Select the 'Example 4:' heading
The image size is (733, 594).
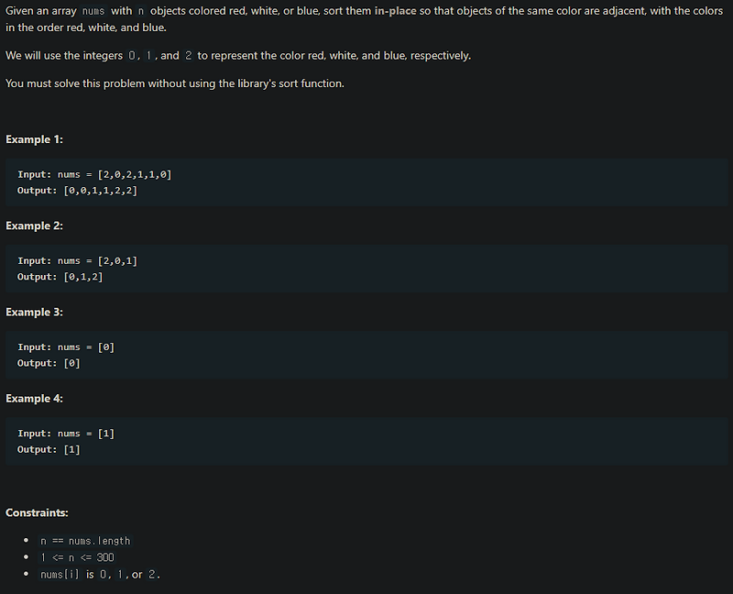click(x=34, y=399)
